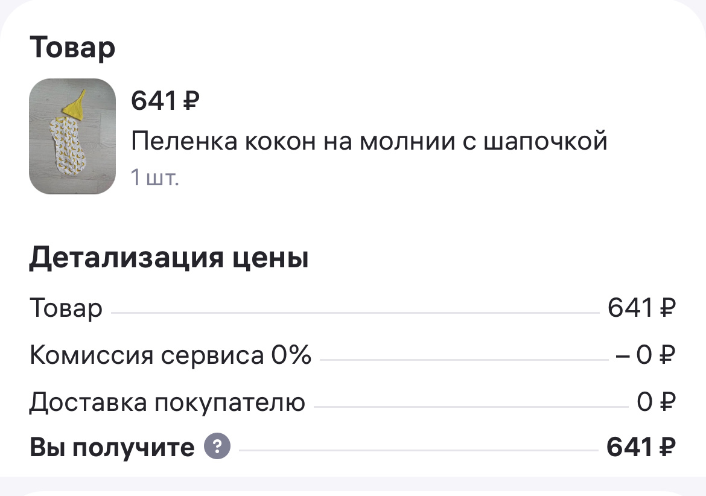The height and width of the screenshot is (496, 706).
Task: Click the "Комиссия сервиса 0%" label
Action: (171, 355)
